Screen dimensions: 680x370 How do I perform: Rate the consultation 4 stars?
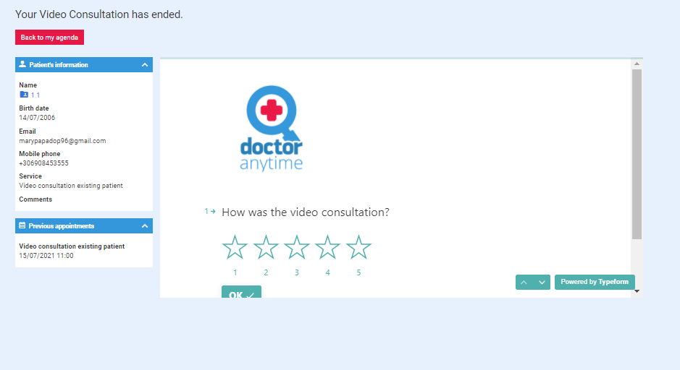pos(327,247)
